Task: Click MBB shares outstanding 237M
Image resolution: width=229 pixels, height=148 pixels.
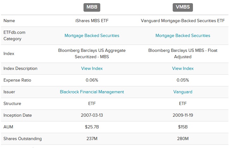Action: tap(92, 139)
